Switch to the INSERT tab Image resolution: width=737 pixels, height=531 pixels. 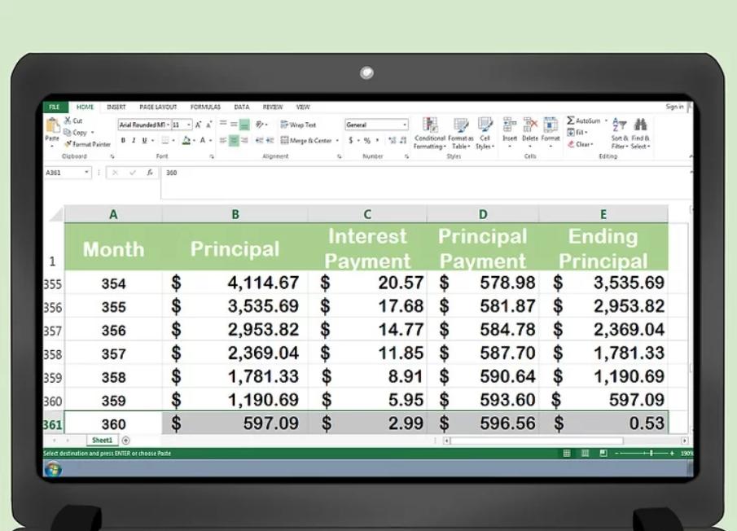(116, 108)
